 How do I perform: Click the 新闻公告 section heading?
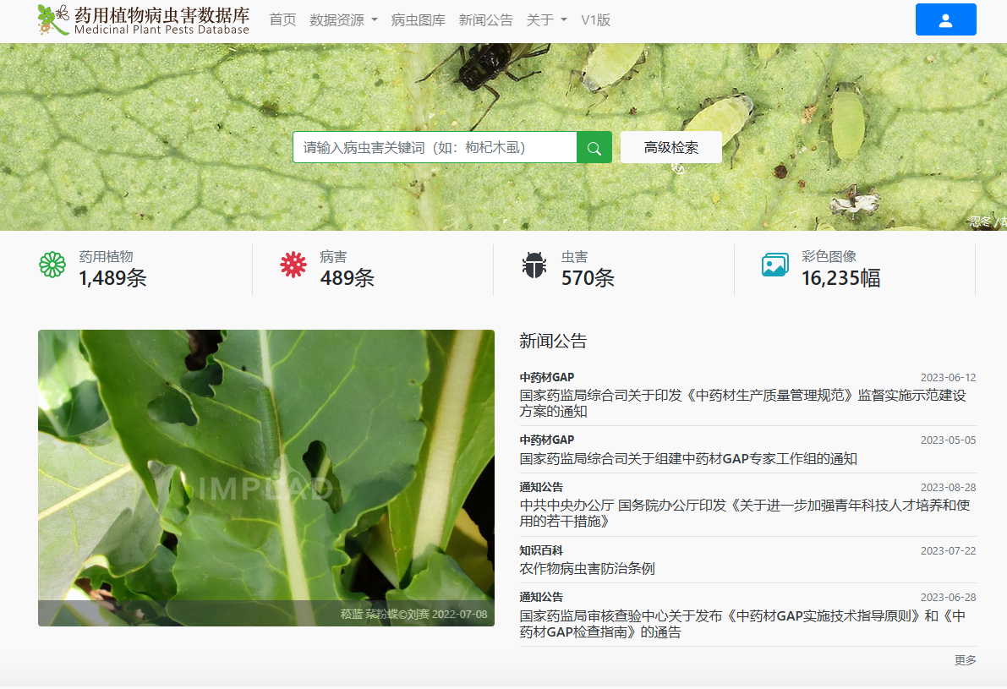click(553, 341)
